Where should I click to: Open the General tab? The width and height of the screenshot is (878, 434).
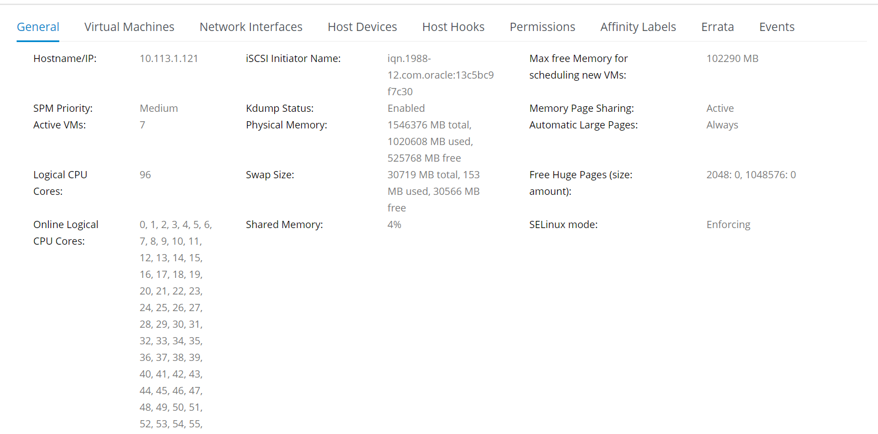(38, 27)
